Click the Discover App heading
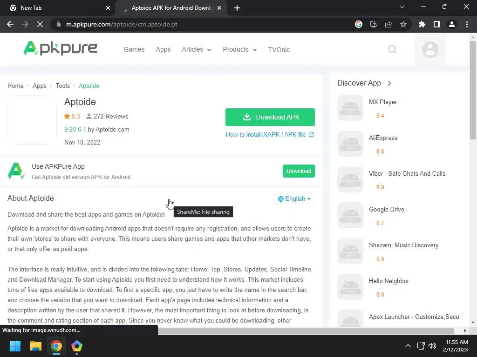The height and width of the screenshot is (357, 477). (x=359, y=83)
